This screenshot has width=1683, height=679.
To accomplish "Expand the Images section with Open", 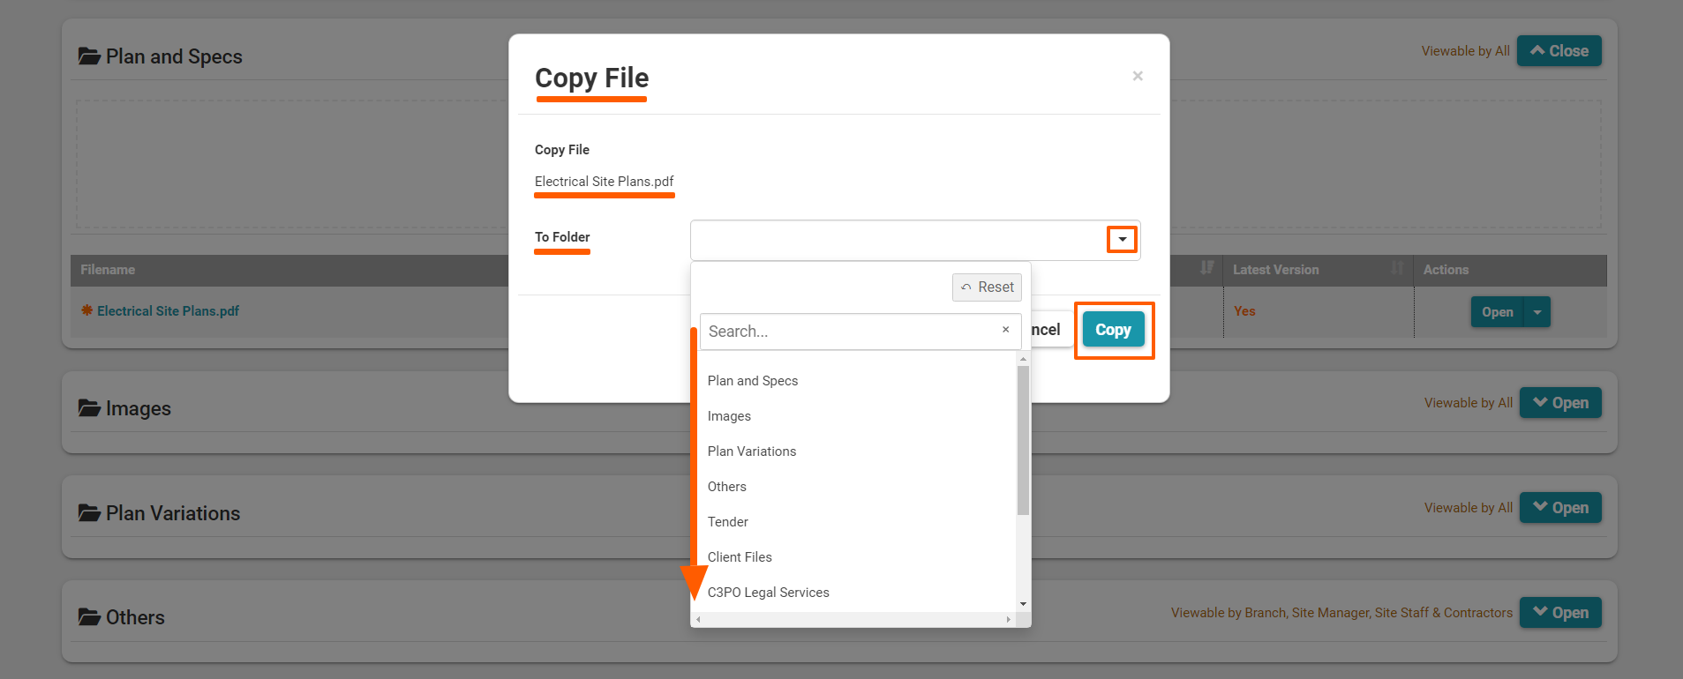I will point(1559,403).
